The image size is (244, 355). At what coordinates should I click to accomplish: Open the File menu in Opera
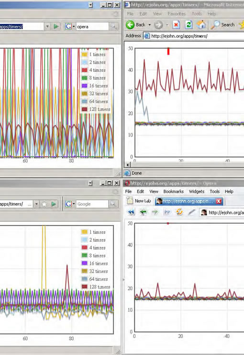128,192
